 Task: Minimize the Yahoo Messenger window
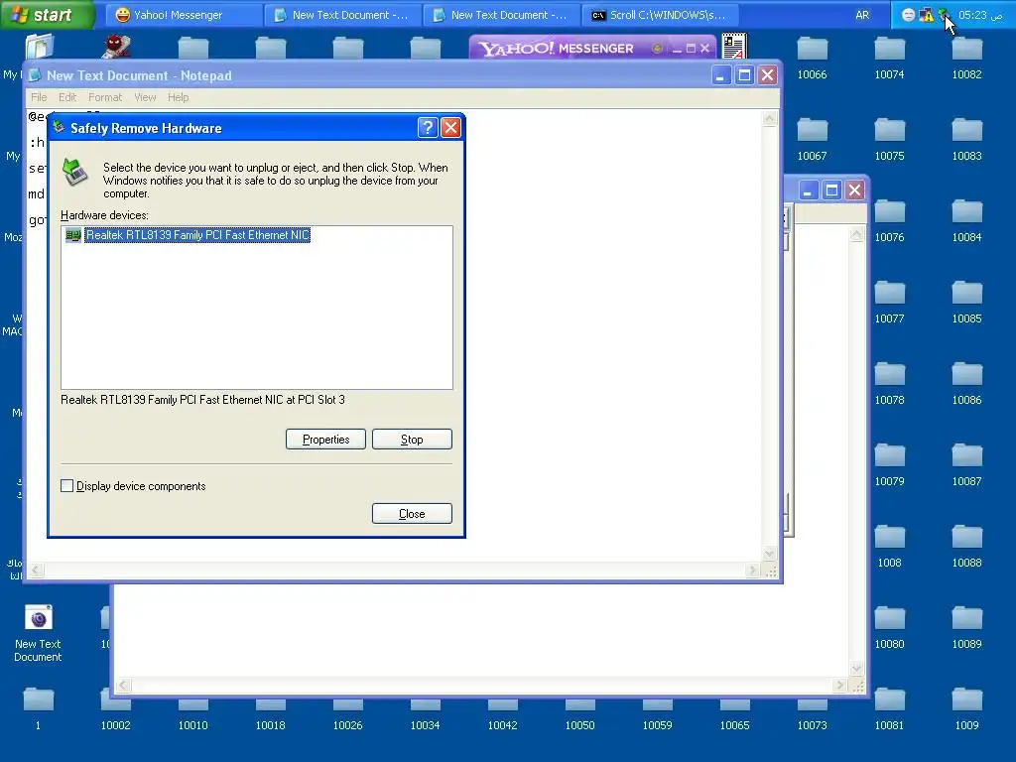coord(677,49)
